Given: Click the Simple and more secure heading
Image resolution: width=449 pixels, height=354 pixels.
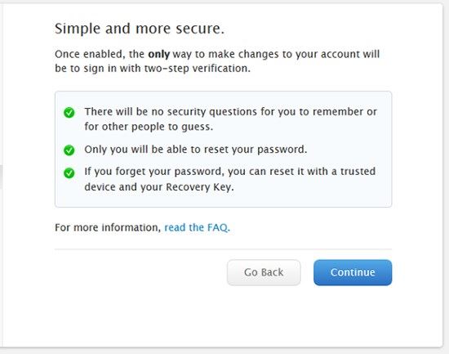Looking at the screenshot, I should tap(140, 29).
